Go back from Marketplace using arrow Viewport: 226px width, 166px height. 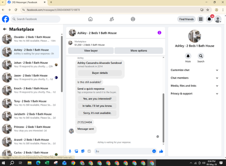[x=5, y=29]
